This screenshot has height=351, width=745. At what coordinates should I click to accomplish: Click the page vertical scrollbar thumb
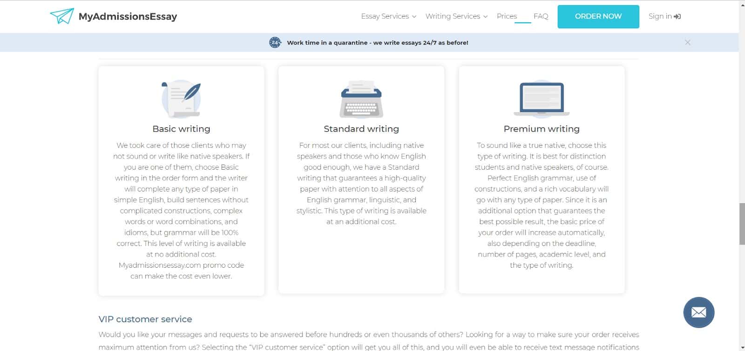(x=742, y=224)
